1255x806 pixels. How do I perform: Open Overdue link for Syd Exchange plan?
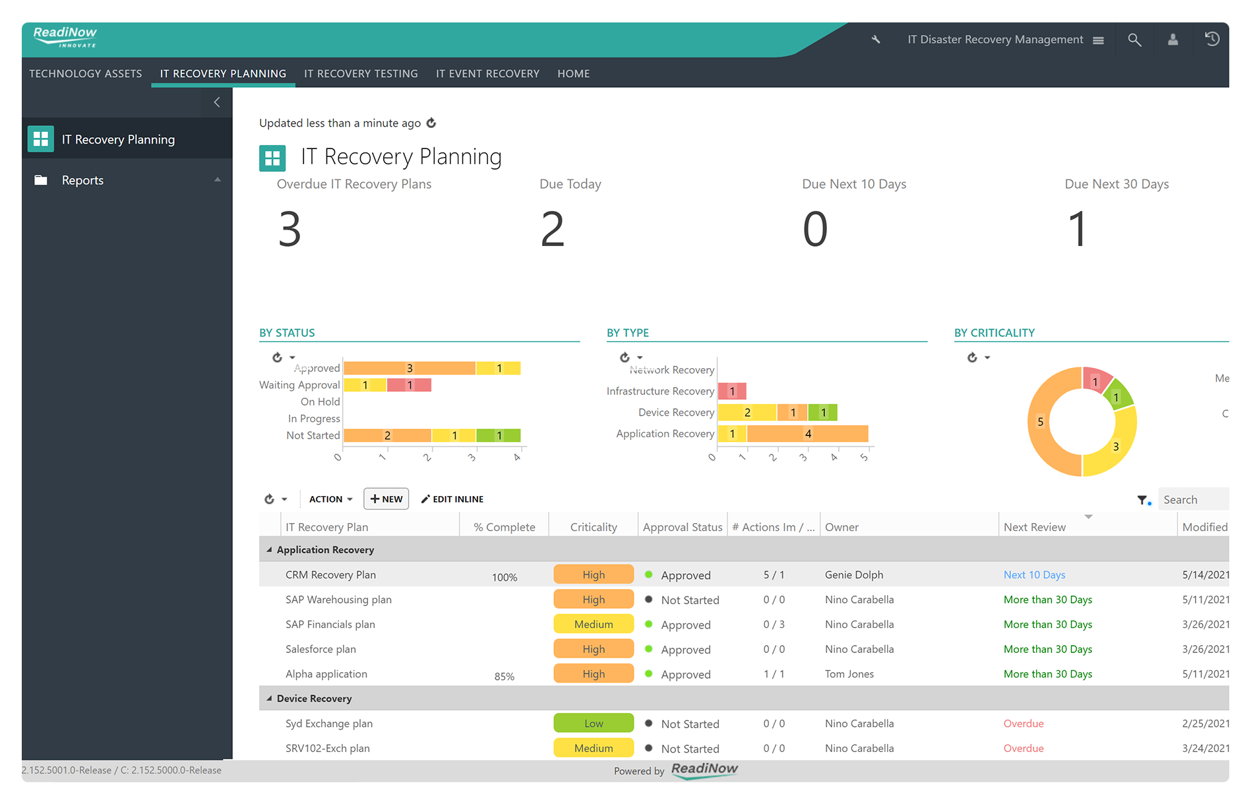click(x=1024, y=724)
